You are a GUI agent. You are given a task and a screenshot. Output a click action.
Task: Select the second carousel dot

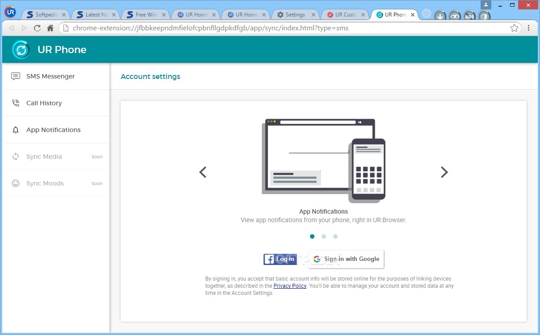pos(324,236)
